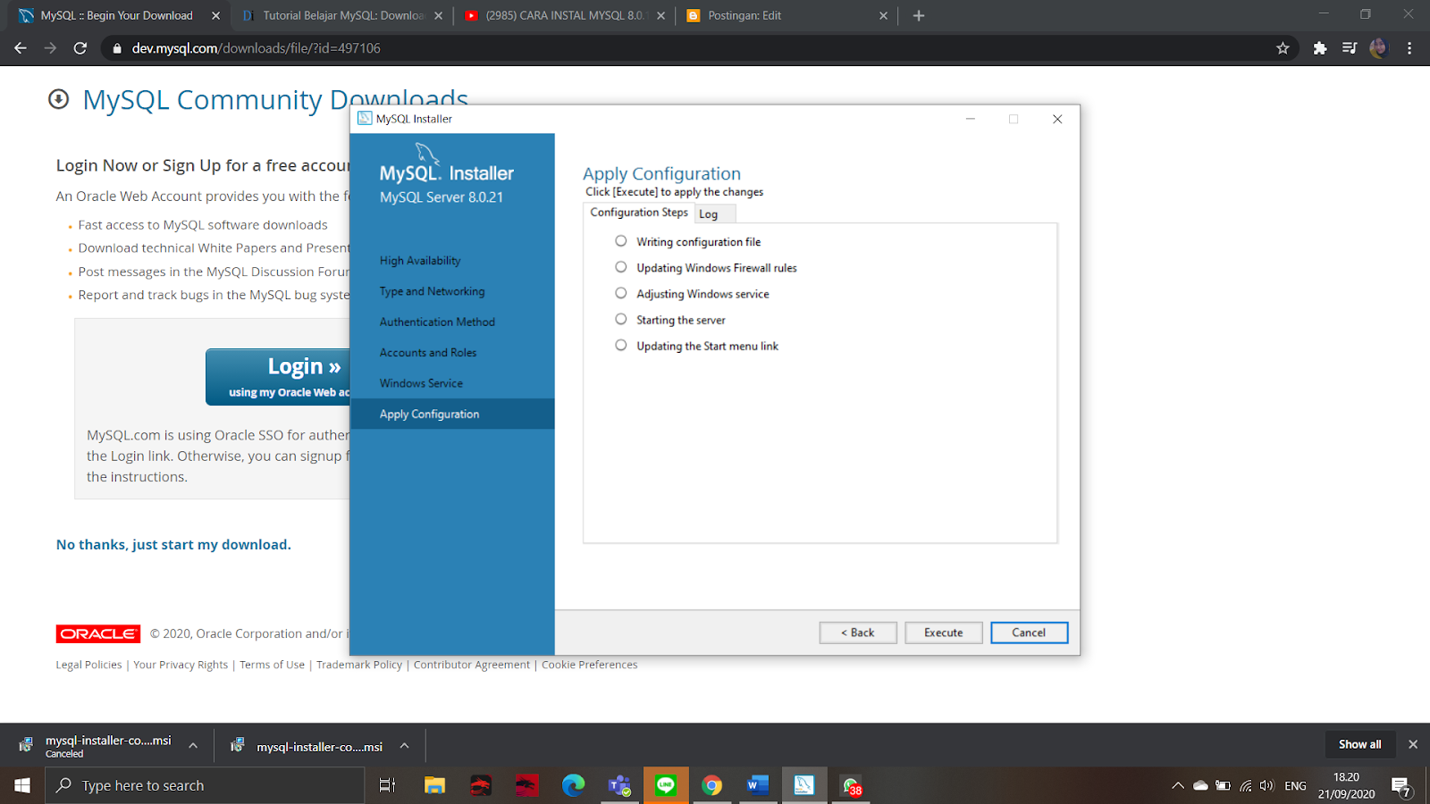
Task: Click the Back button in installer
Action: 858,632
